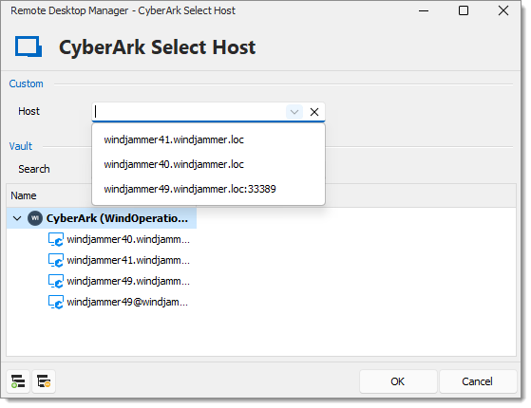Image resolution: width=531 pixels, height=408 pixels.
Task: Click the windjammer41 session entry icon
Action: 55,261
